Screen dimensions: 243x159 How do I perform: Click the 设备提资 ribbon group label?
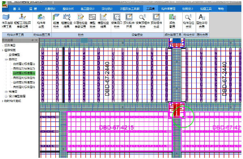coord(137,35)
